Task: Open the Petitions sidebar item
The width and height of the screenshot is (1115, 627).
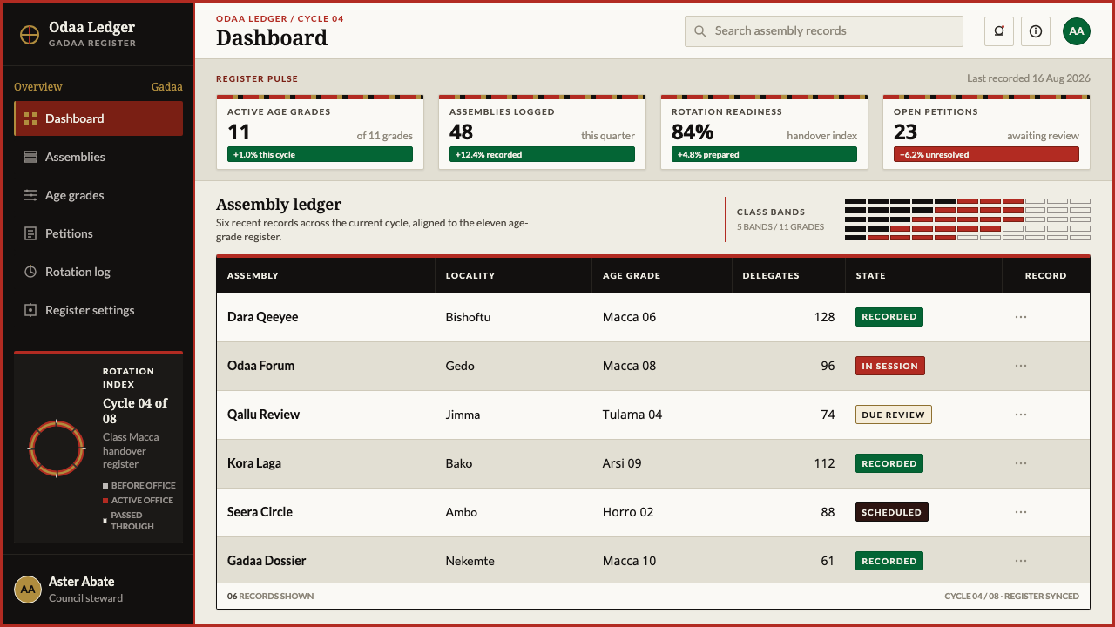Action: 98,233
